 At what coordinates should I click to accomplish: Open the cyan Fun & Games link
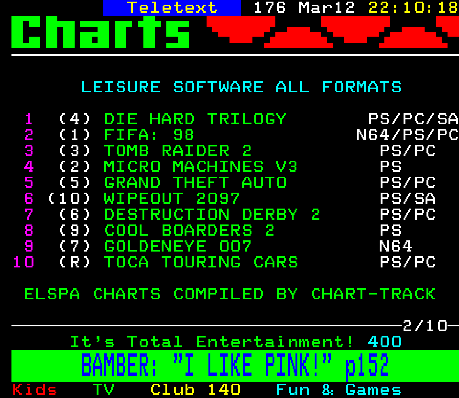[x=339, y=390]
